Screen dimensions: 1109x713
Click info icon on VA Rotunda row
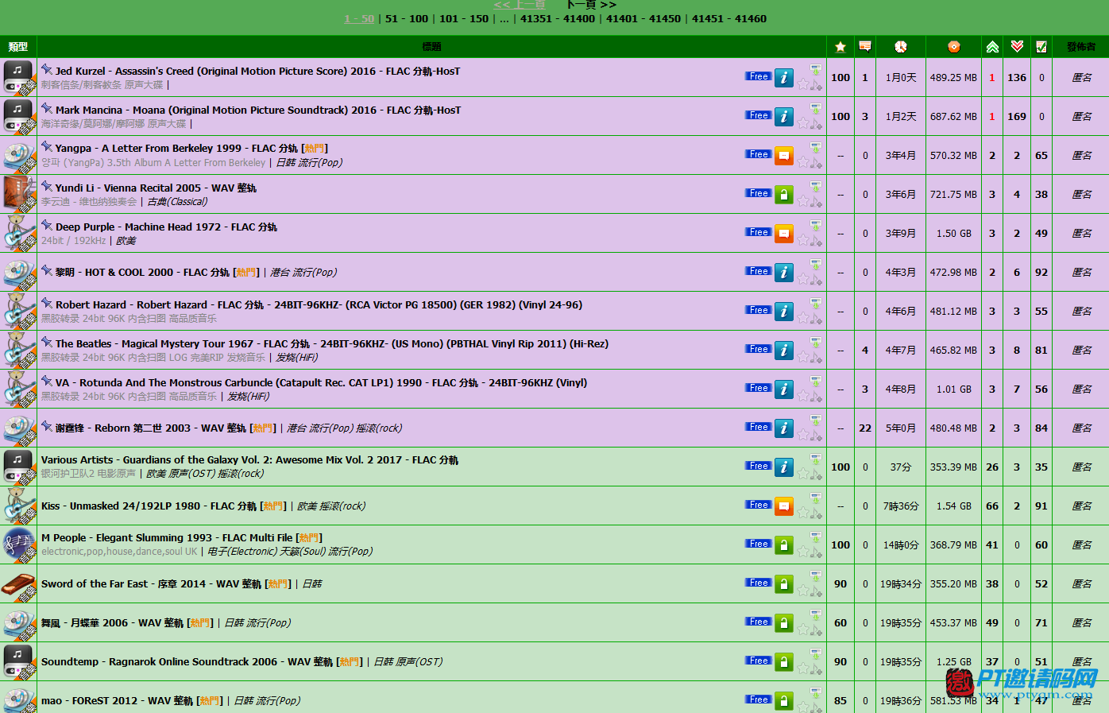(x=784, y=389)
